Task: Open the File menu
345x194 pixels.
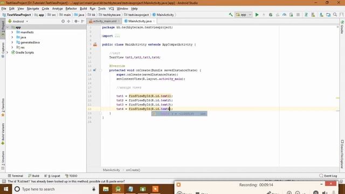Action: 4,9
